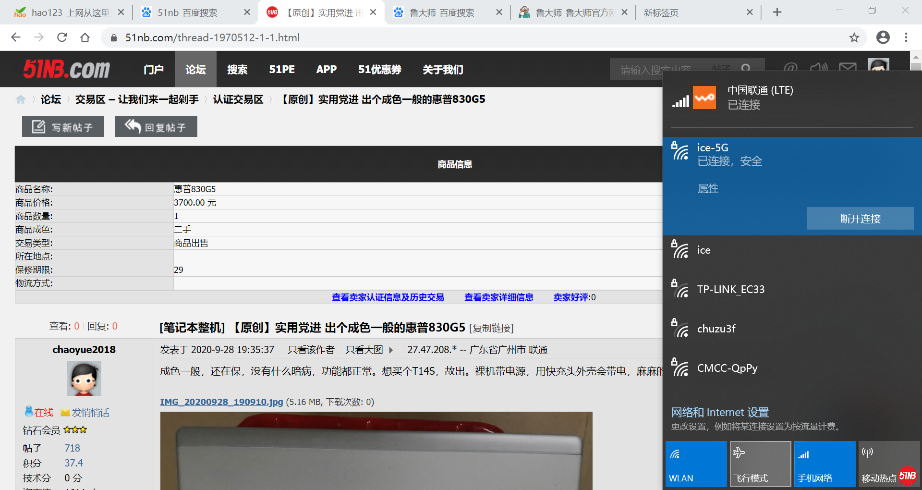Viewport: 922px width, 490px height.
Task: Click the 断开连接 disconnect button
Action: click(x=861, y=219)
